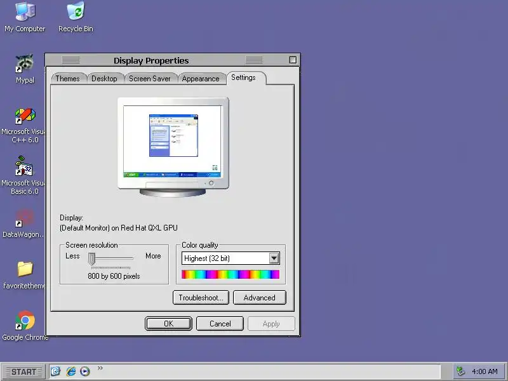Select the favoritethemes folder icon
Image resolution: width=508 pixels, height=381 pixels.
point(24,275)
